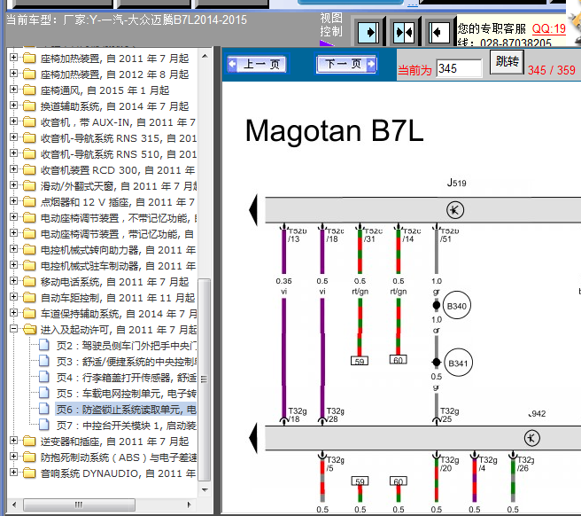
Task: Expand 座椅加热装置 自 2012 年 8 月起
Action: tap(13, 74)
